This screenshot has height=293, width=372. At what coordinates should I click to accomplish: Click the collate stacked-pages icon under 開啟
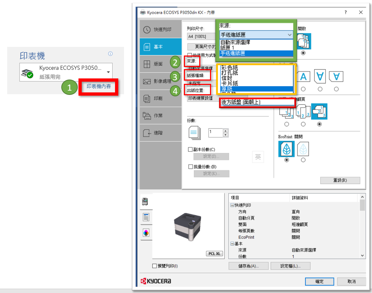[304, 41]
